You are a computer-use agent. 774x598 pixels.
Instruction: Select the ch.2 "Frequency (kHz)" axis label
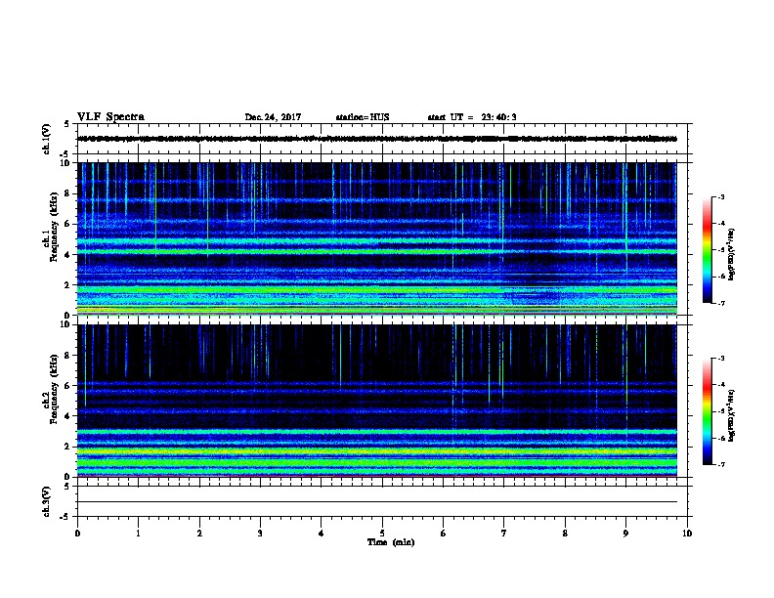pyautogui.click(x=54, y=389)
